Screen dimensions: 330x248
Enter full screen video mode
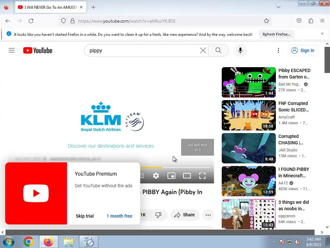[x=202, y=175]
